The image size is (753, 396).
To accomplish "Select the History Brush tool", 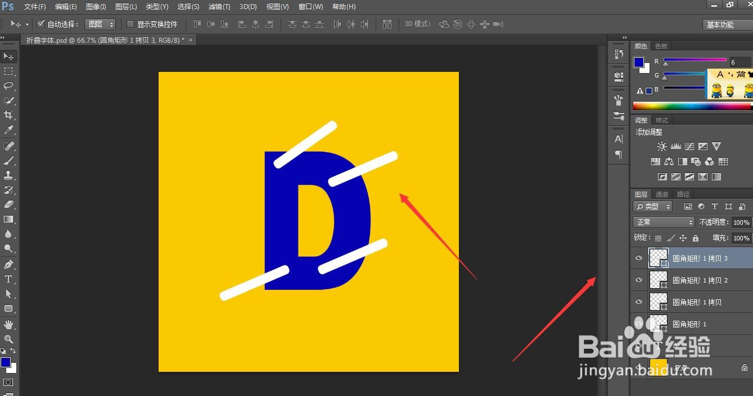I will click(x=8, y=190).
